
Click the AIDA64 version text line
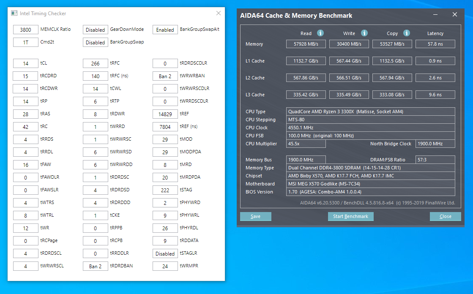377,203
